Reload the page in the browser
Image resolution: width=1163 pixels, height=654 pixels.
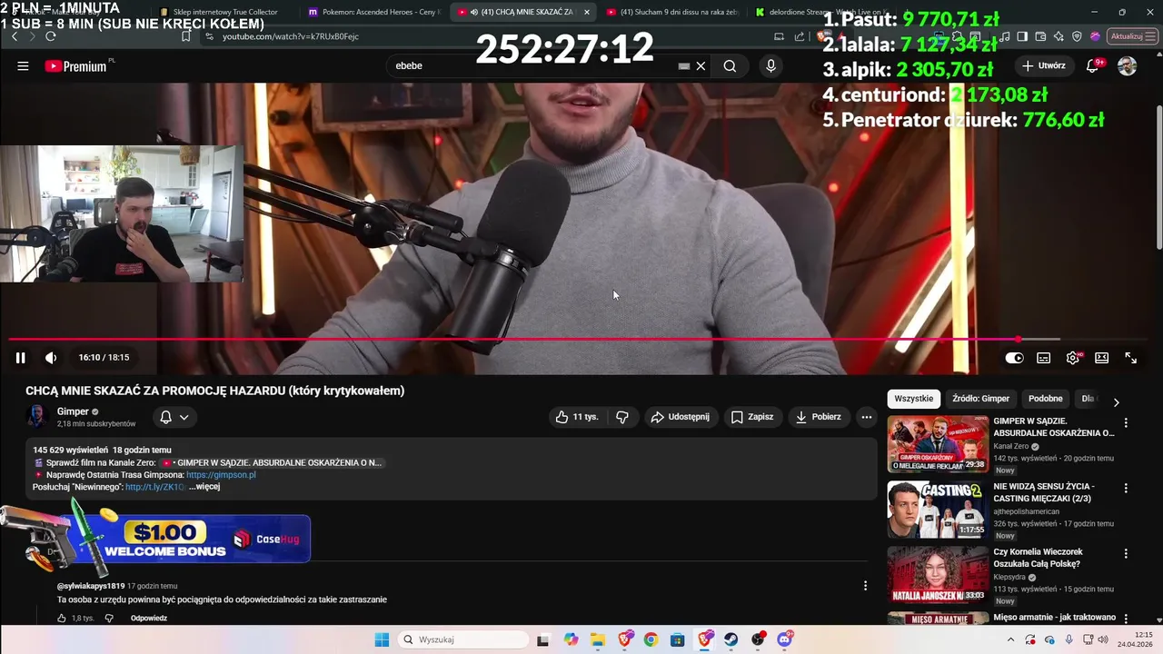pos(51,36)
